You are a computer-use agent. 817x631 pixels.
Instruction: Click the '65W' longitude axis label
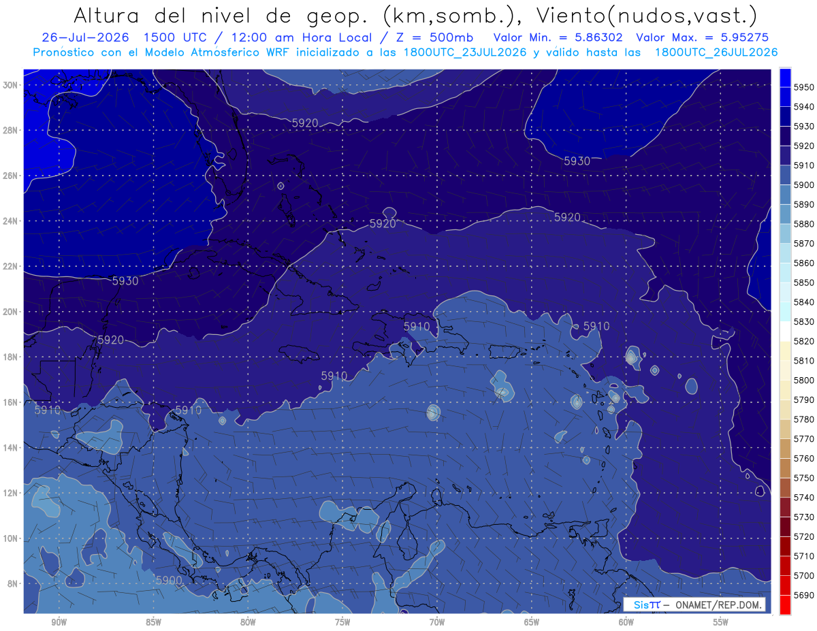click(532, 622)
